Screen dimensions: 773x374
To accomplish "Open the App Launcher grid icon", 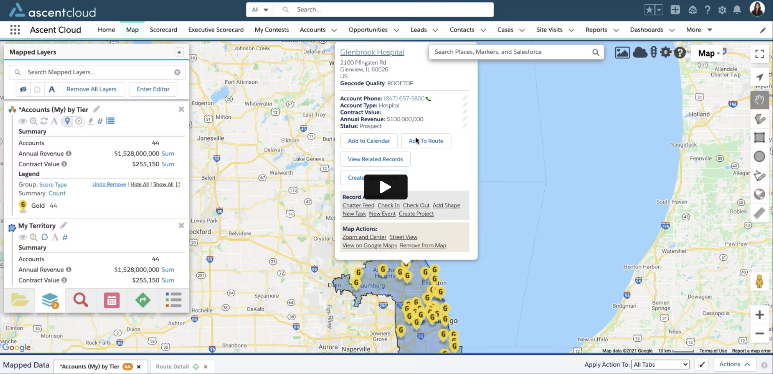I will pos(15,30).
